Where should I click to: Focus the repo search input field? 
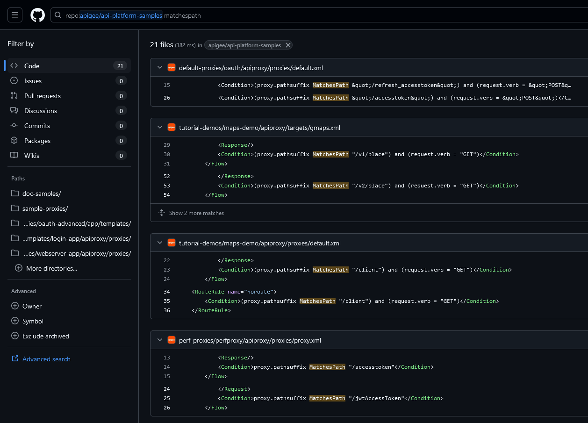(x=319, y=15)
